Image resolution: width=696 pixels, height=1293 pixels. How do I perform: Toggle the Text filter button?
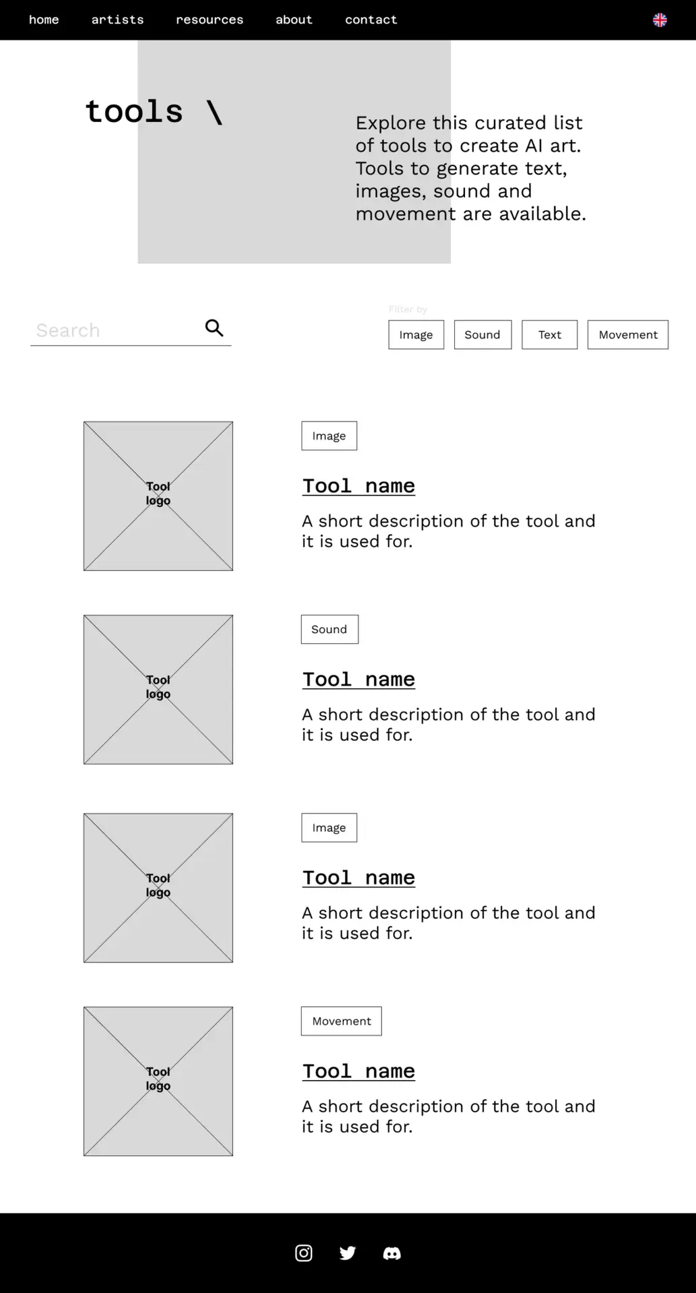(x=549, y=335)
